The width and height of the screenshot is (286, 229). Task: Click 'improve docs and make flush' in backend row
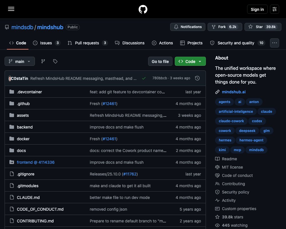[x=117, y=127]
